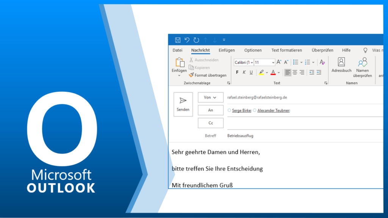Image resolution: width=388 pixels, height=218 pixels.
Task: Go to next item with down arrow
Action: pos(215,40)
